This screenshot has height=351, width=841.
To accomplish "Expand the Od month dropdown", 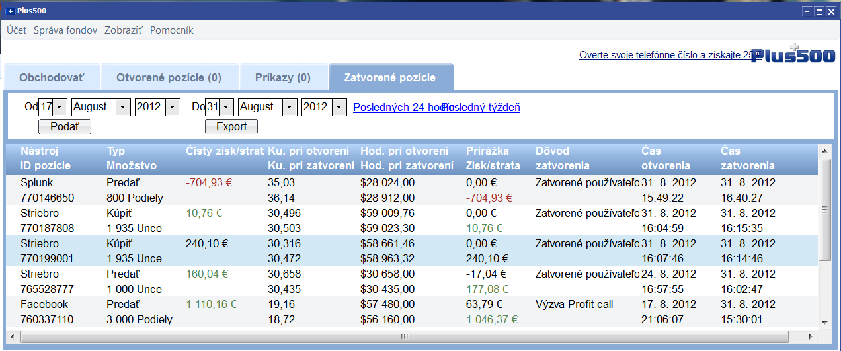I will pyautogui.click(x=124, y=107).
